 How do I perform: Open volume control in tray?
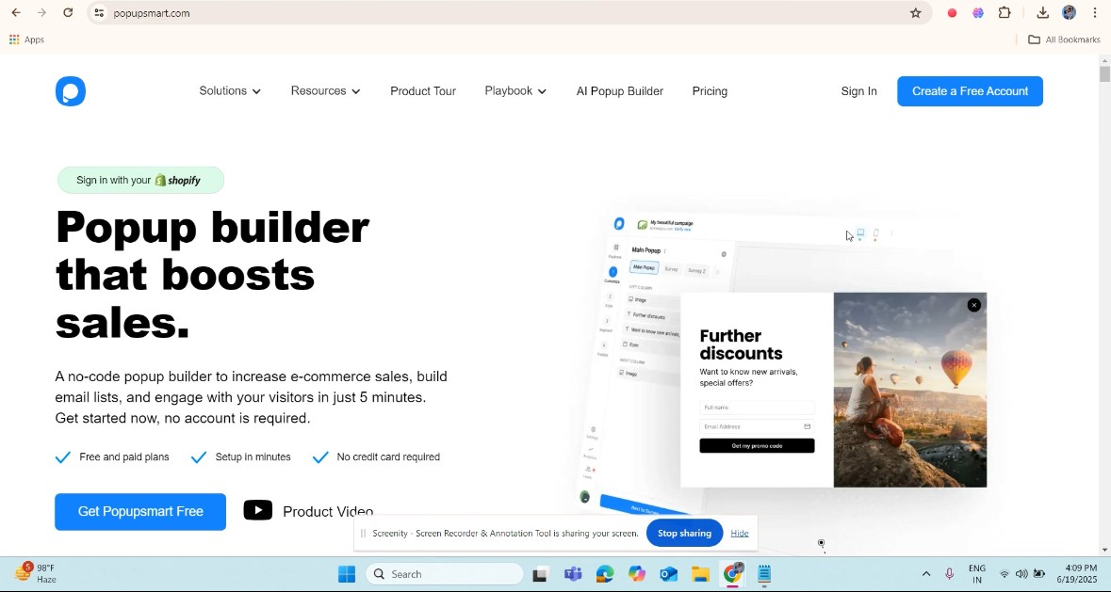[x=1021, y=573]
